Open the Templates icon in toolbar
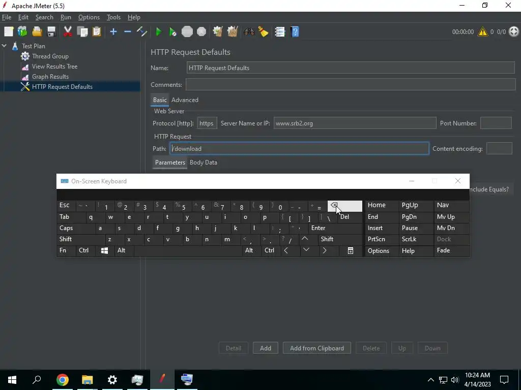Screen dimensions: 521x390 coord(22,32)
